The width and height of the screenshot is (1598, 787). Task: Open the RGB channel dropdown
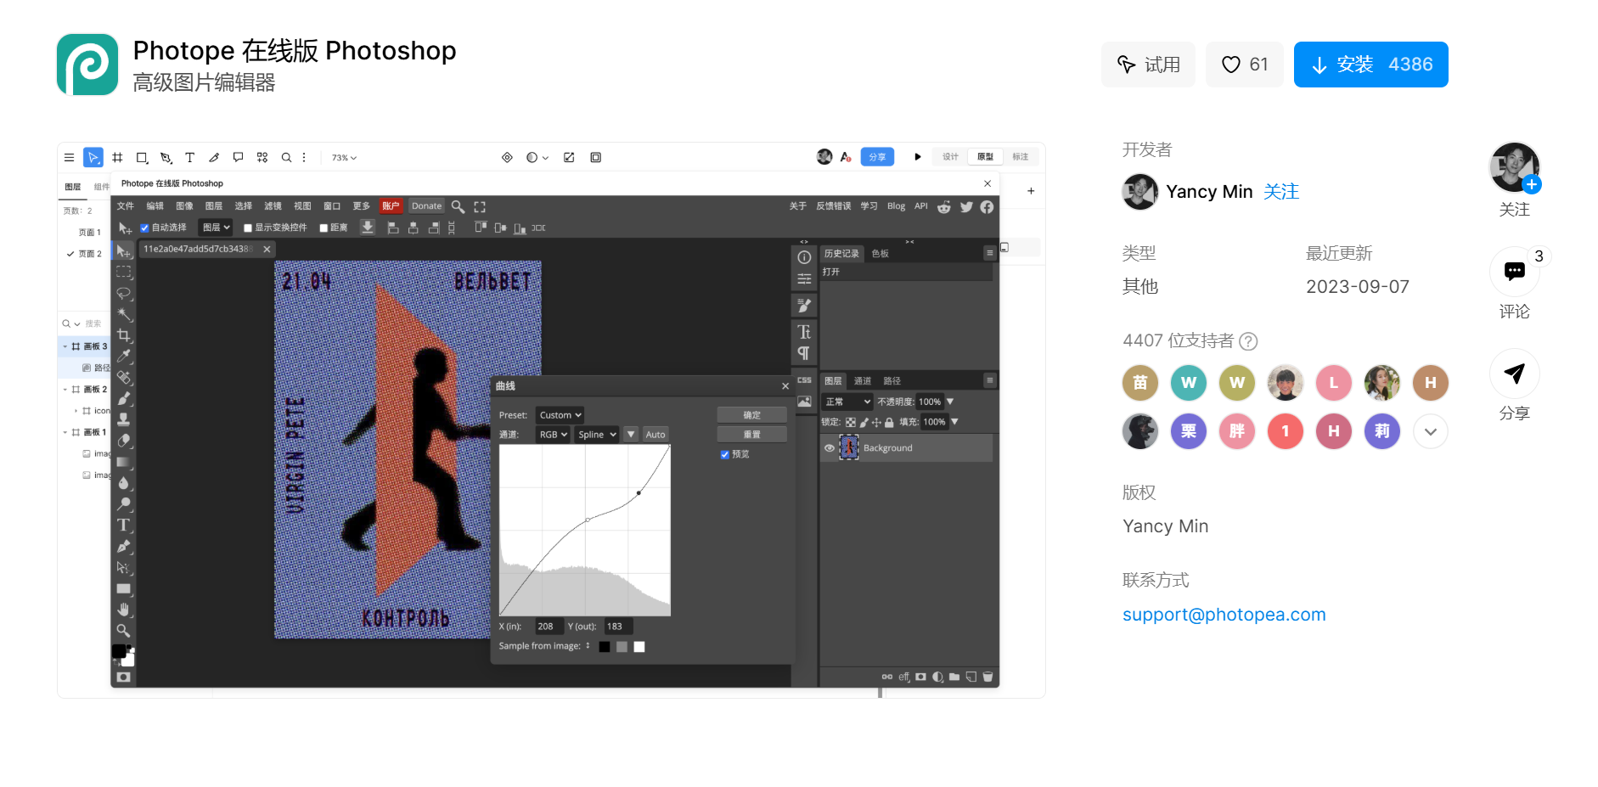[x=553, y=434]
